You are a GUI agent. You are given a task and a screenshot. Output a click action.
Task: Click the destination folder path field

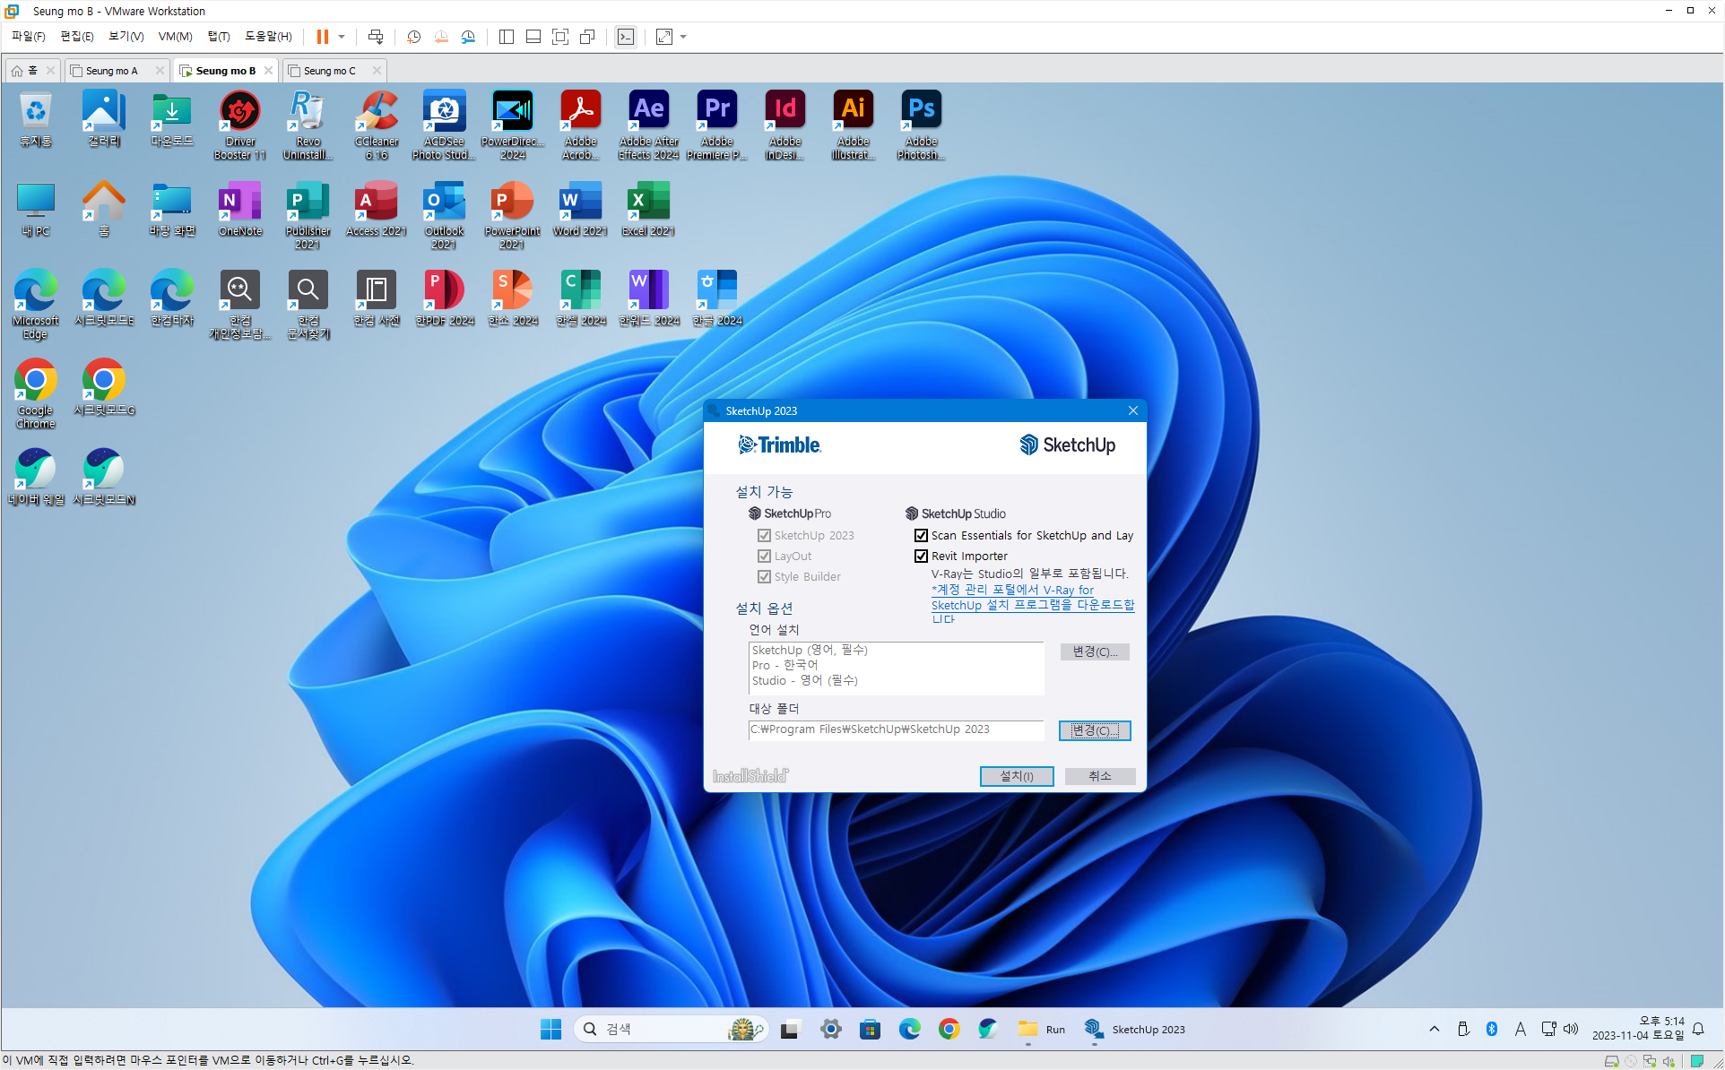895,729
